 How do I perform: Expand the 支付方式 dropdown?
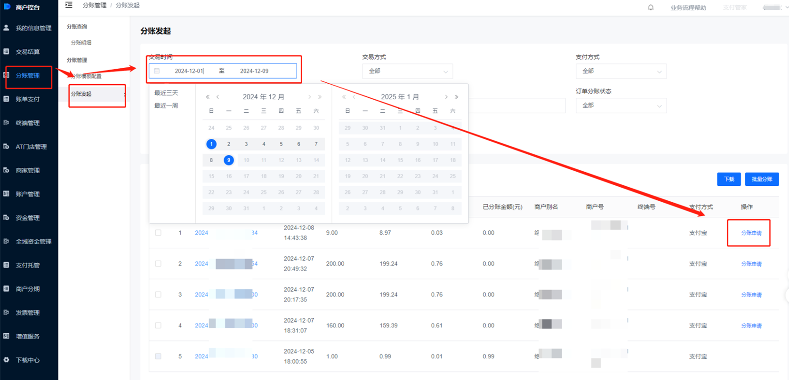click(x=621, y=71)
